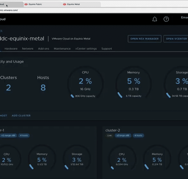Open the Support tab
The height and width of the screenshot is (179, 188).
(x=107, y=49)
